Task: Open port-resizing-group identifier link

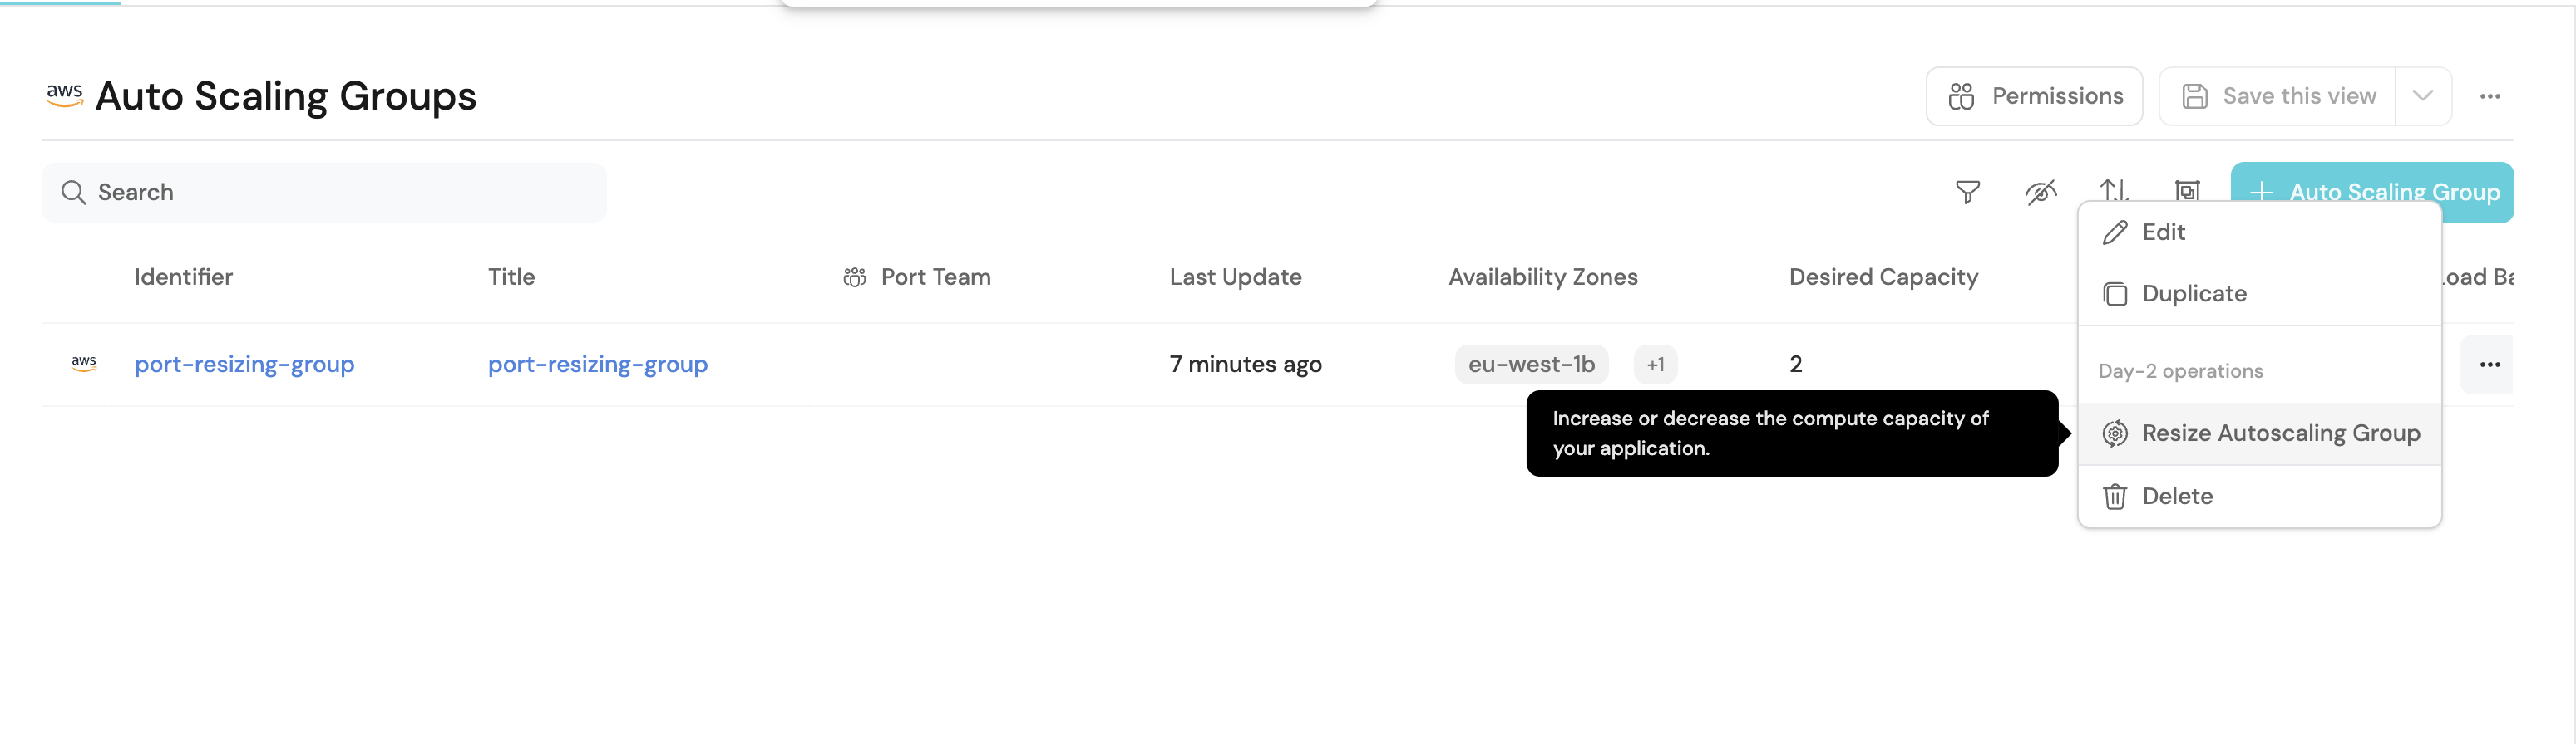Action: [244, 365]
